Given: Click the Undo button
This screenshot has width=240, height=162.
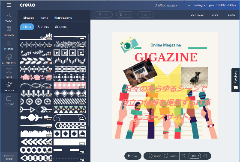Looking at the screenshot, I should [155, 156].
